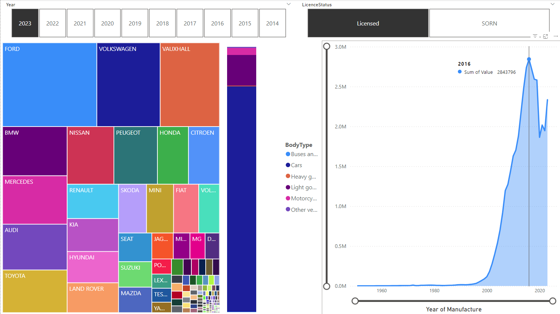Viewport: 560px width, 314px height.
Task: Select year 2019 in Year slicer
Action: click(135, 23)
